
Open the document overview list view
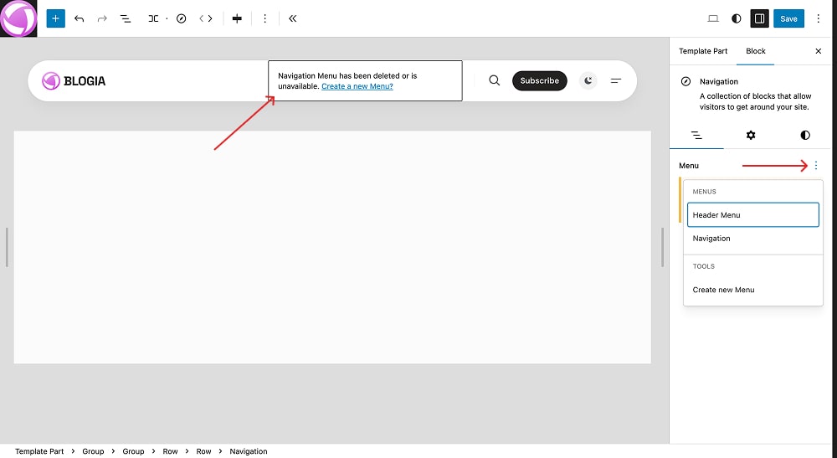pyautogui.click(x=126, y=18)
